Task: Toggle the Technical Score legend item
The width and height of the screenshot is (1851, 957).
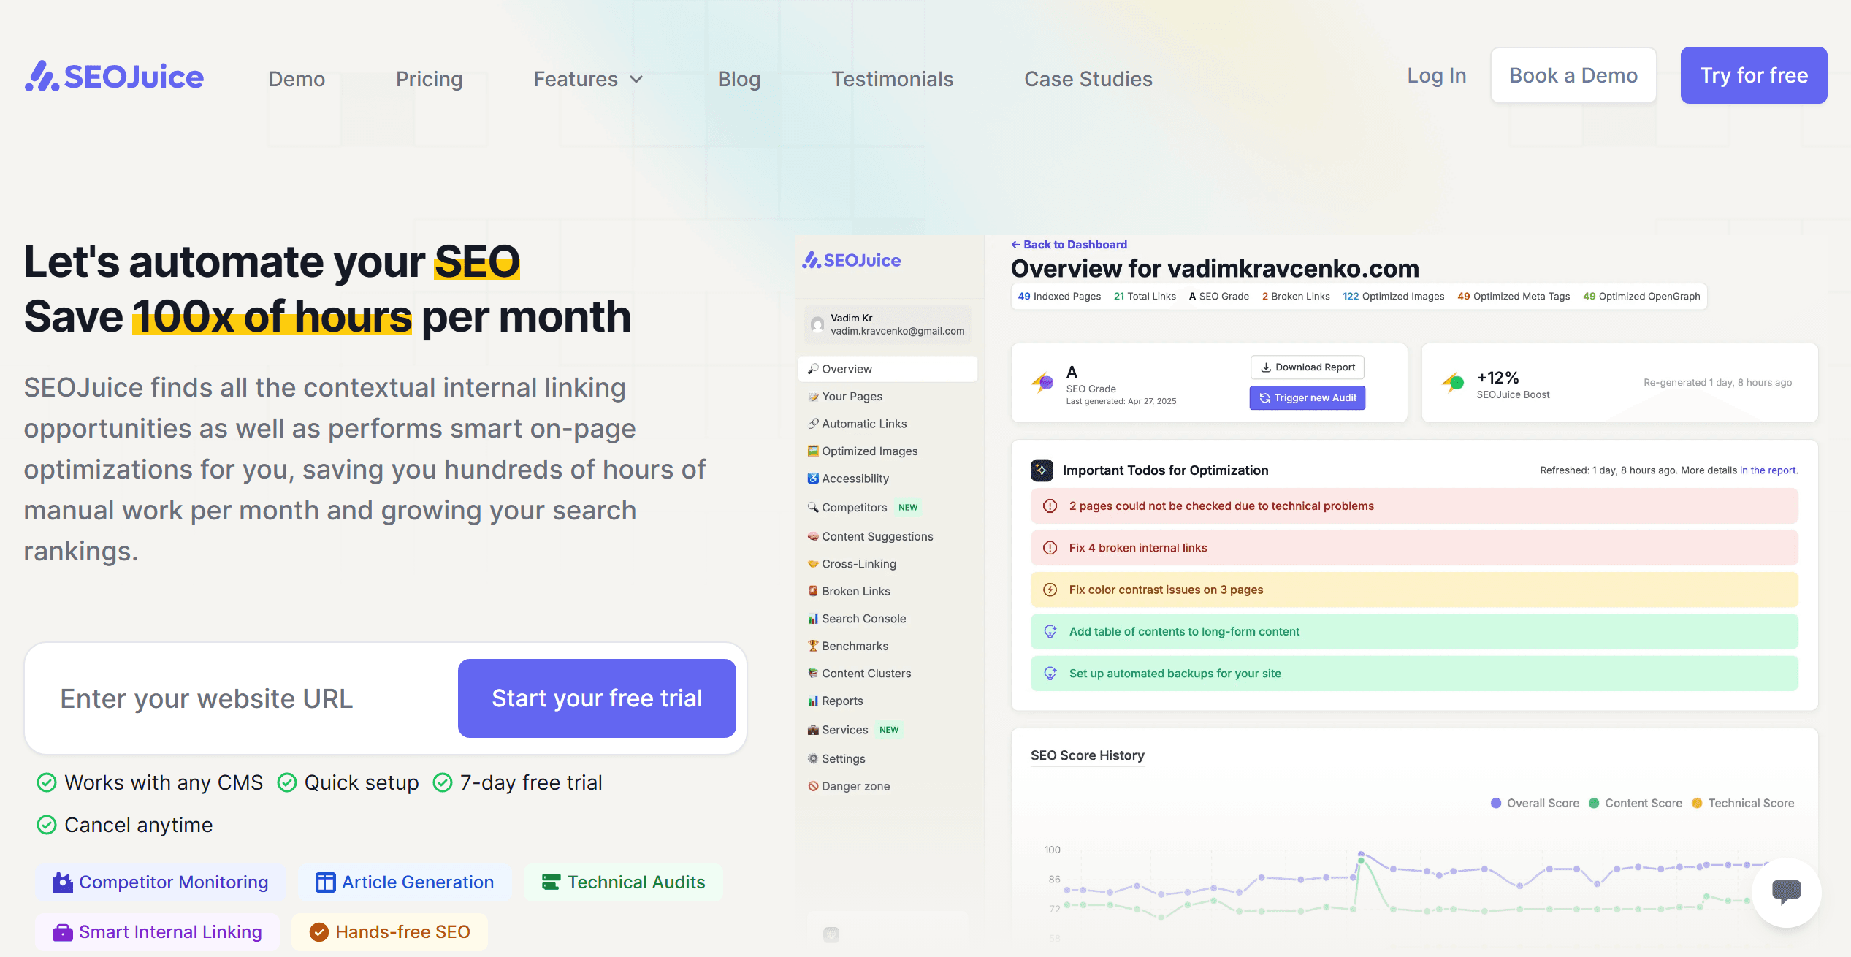Action: pyautogui.click(x=1743, y=803)
